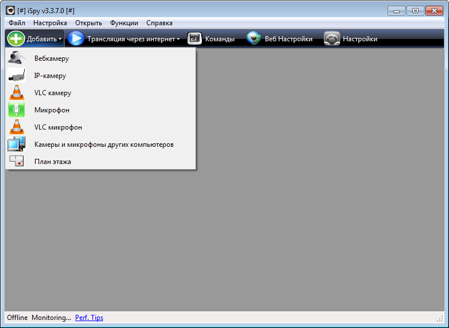Viewport: 449px width, 328px height.
Task: Click the Трансляция через интернет label
Action: tap(131, 39)
